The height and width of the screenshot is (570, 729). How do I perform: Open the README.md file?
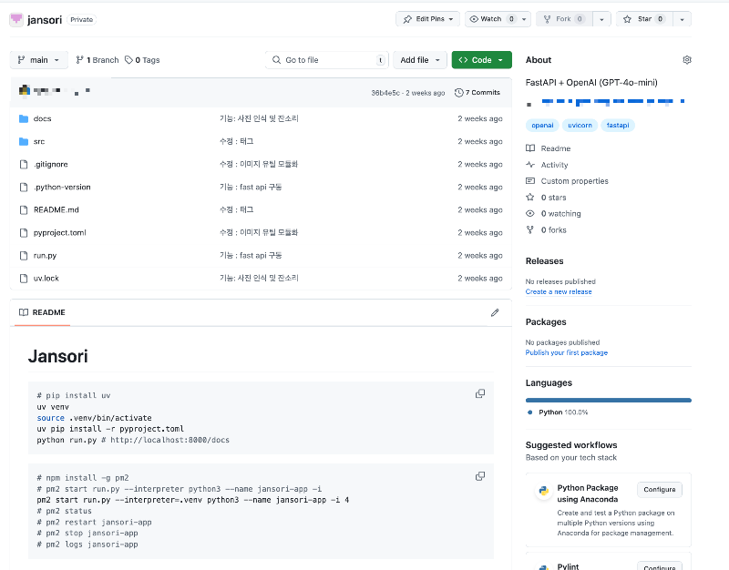point(56,210)
